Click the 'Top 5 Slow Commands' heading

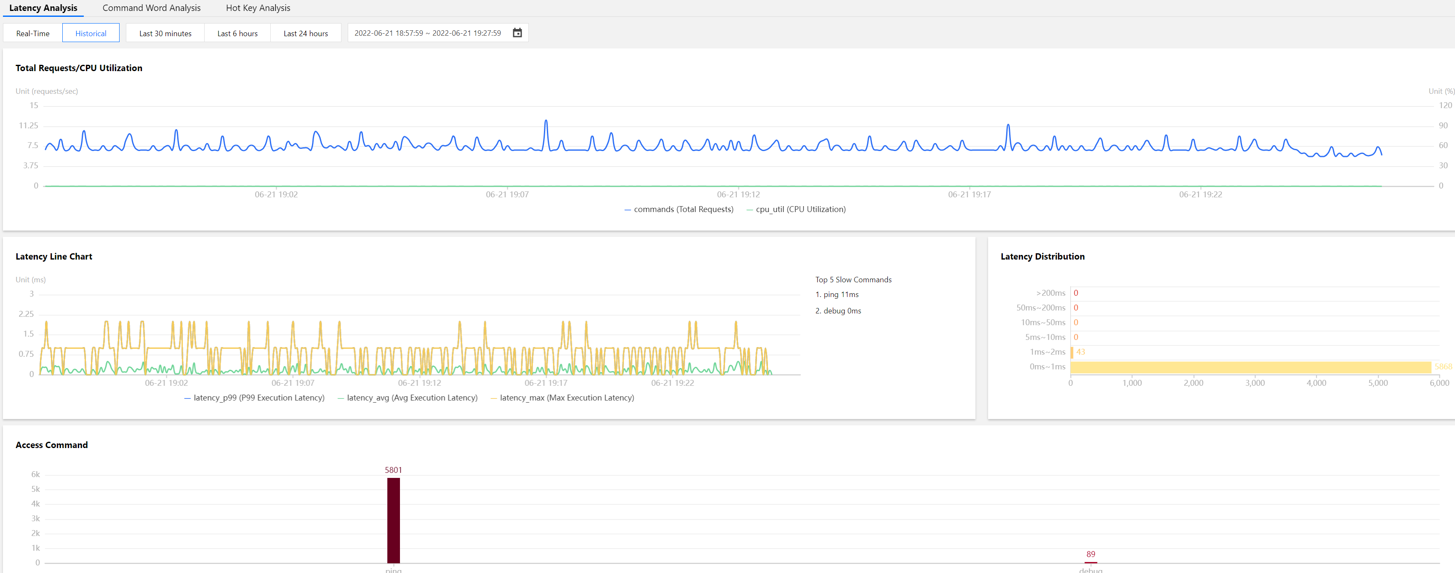pyautogui.click(x=853, y=280)
